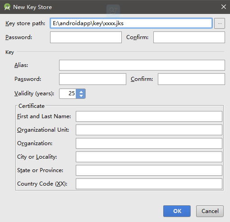Screen dimensions: 230x222
Task: Open file browser with the ellipsis button
Action: tap(220, 23)
